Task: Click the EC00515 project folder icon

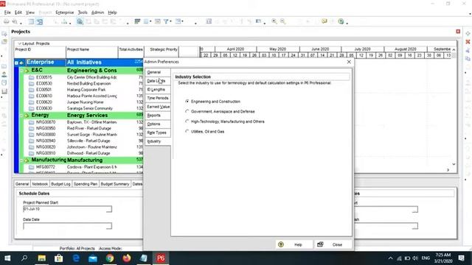Action: point(31,77)
